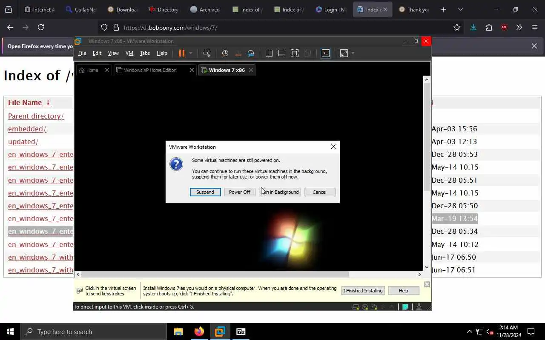This screenshot has height=340, width=545.
Task: Click the Firefox tracking protection shield
Action: (104, 28)
